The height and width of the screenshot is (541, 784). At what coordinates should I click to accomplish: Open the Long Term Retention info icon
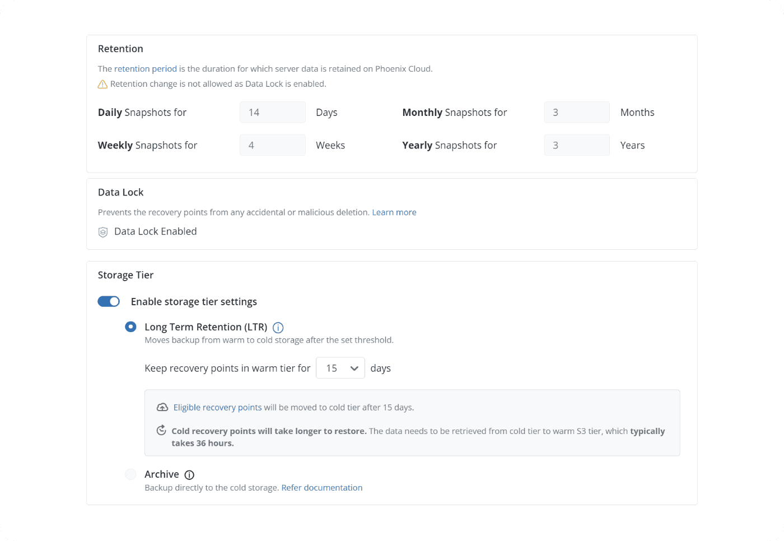[278, 328]
